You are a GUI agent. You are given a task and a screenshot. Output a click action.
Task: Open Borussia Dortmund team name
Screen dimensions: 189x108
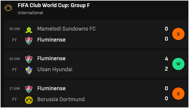point(61,99)
